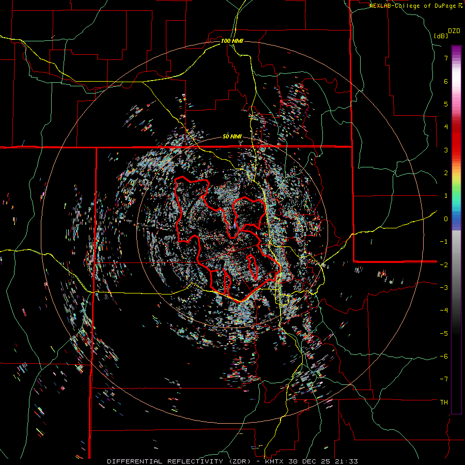The image size is (465, 465).
Task: Select the "-3" value on the dB scale
Action: coord(444,288)
